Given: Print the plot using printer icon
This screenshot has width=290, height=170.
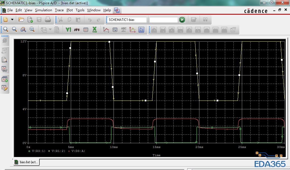Looking at the screenshot, I should (48, 20).
